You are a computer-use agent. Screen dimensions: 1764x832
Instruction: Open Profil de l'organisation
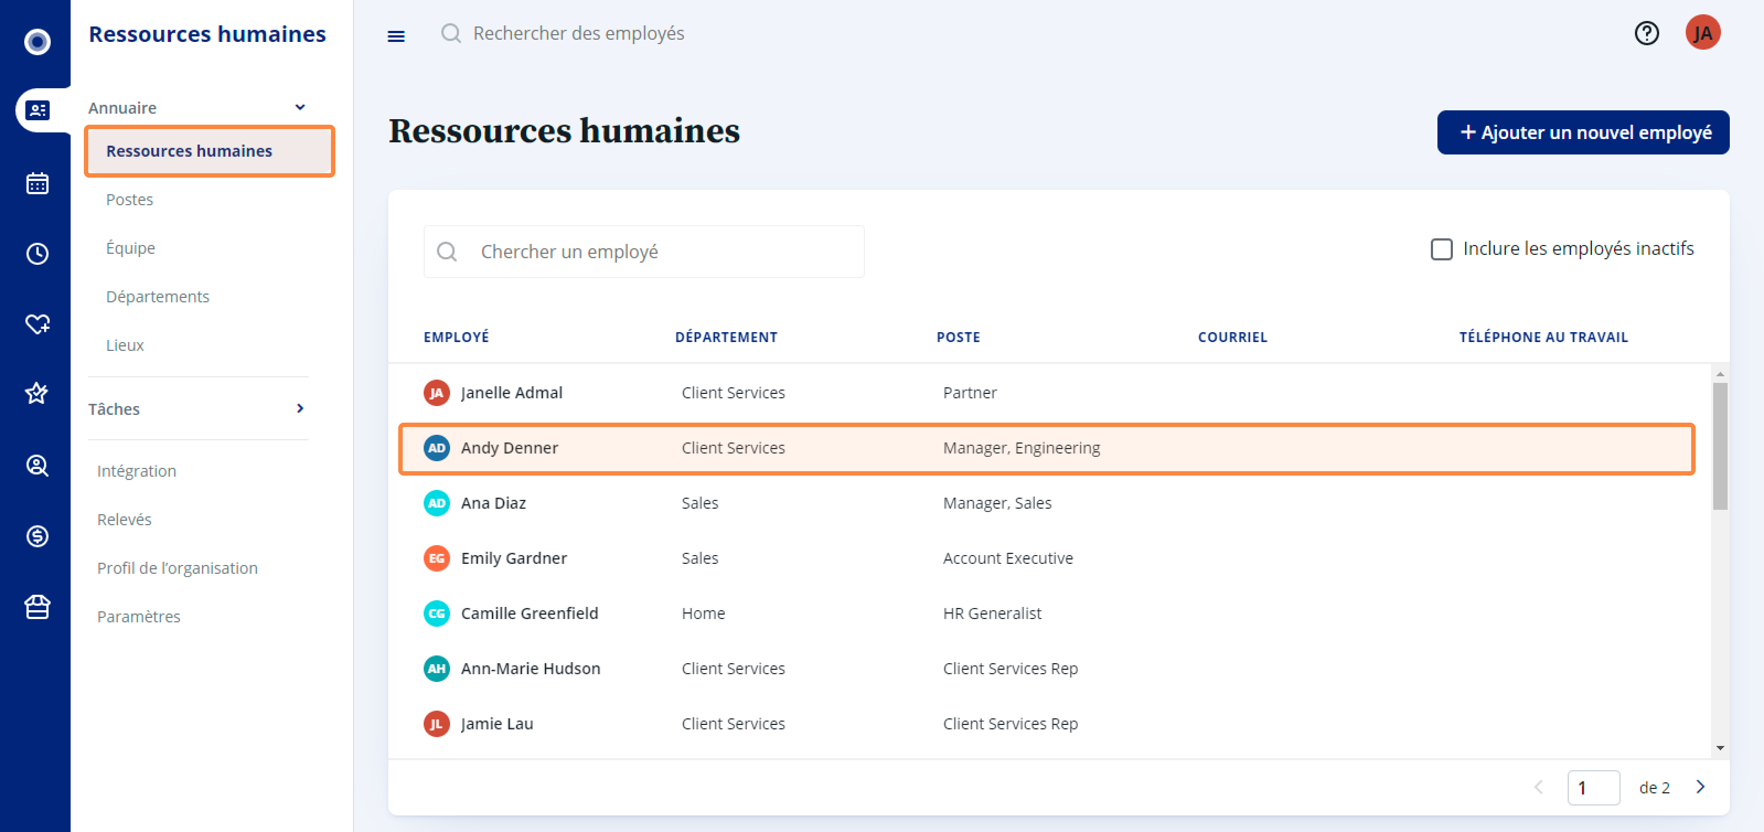[x=178, y=568]
